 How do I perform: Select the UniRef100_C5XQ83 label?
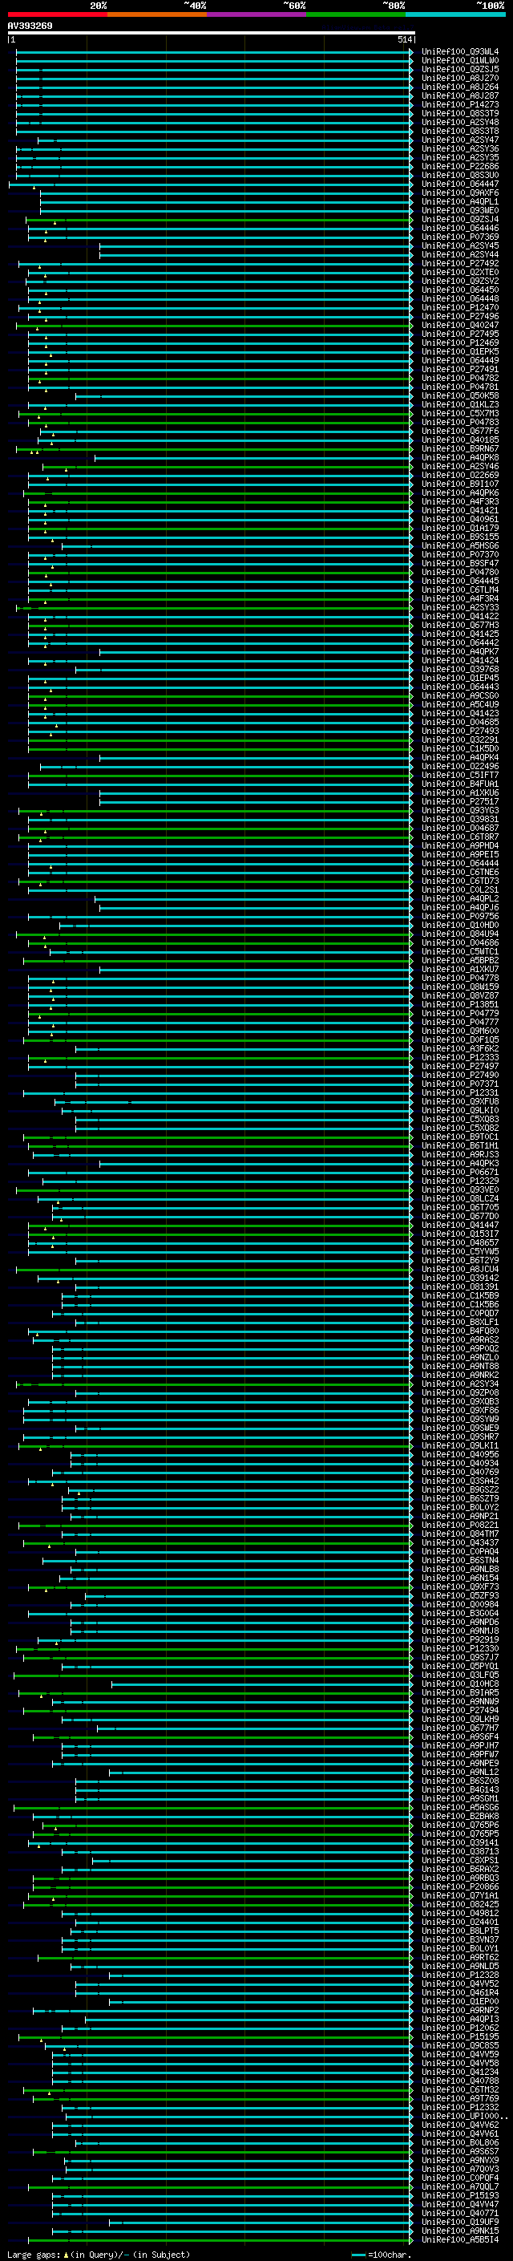[460, 1120]
